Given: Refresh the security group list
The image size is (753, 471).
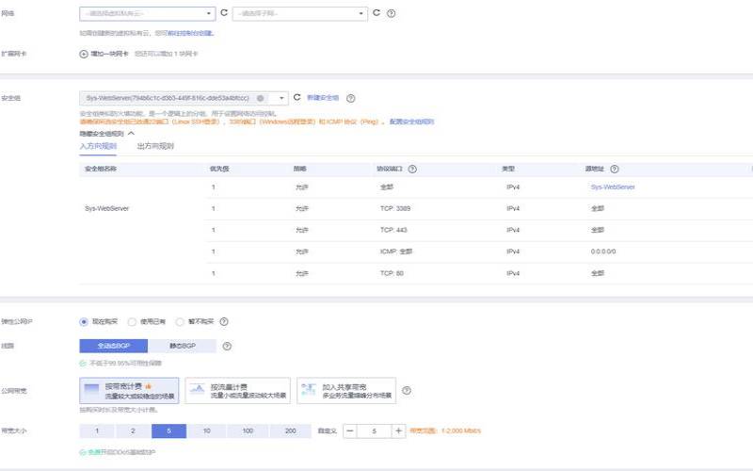Looking at the screenshot, I should (x=297, y=98).
